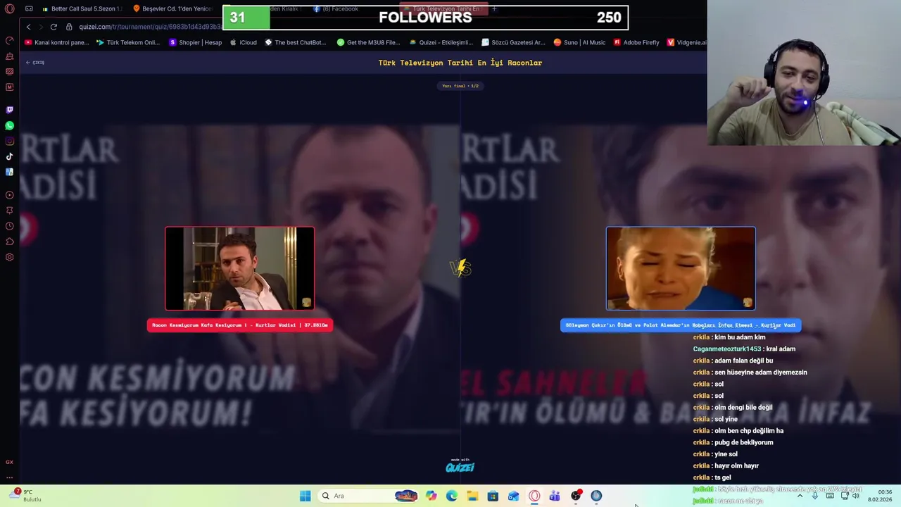The width and height of the screenshot is (901, 507).
Task: Switch to Better Call Saul 5.Sezon tab
Action: pos(82,9)
